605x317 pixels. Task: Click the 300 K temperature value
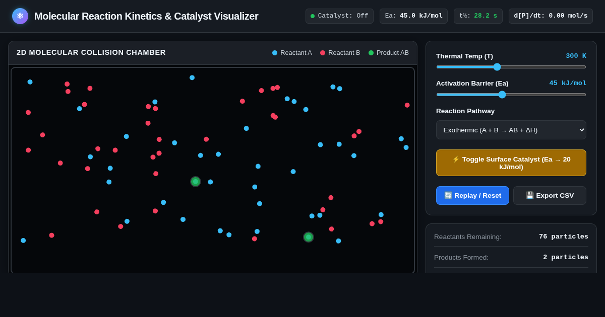576,56
